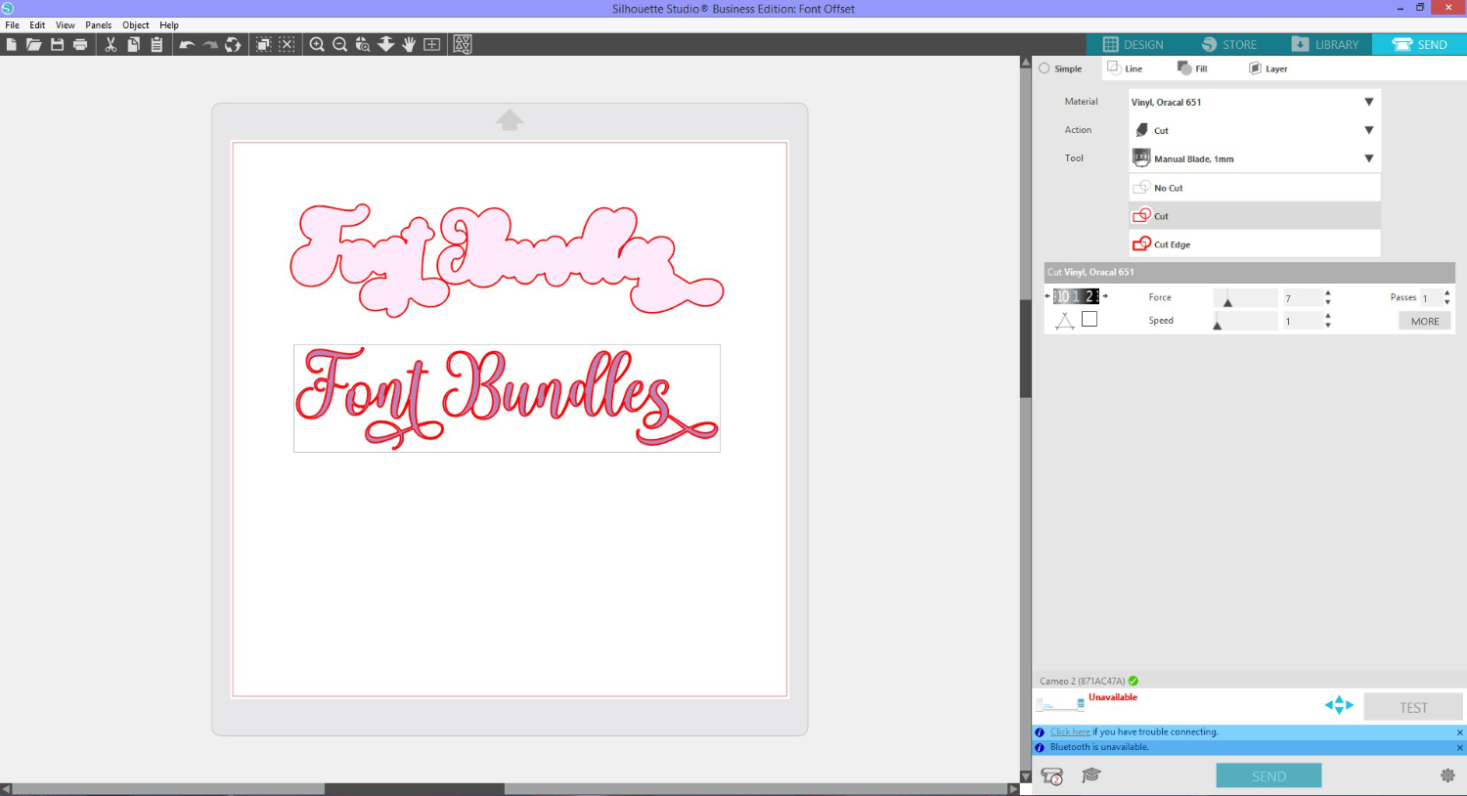Click the Print toolbar icon

coord(80,44)
